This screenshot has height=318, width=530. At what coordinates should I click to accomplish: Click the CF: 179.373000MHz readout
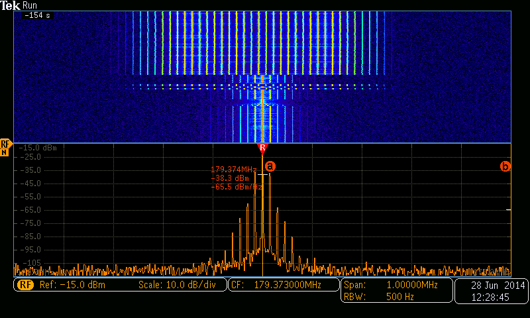coord(276,285)
